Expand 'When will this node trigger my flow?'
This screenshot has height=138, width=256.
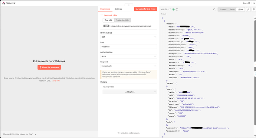click(x=19, y=134)
